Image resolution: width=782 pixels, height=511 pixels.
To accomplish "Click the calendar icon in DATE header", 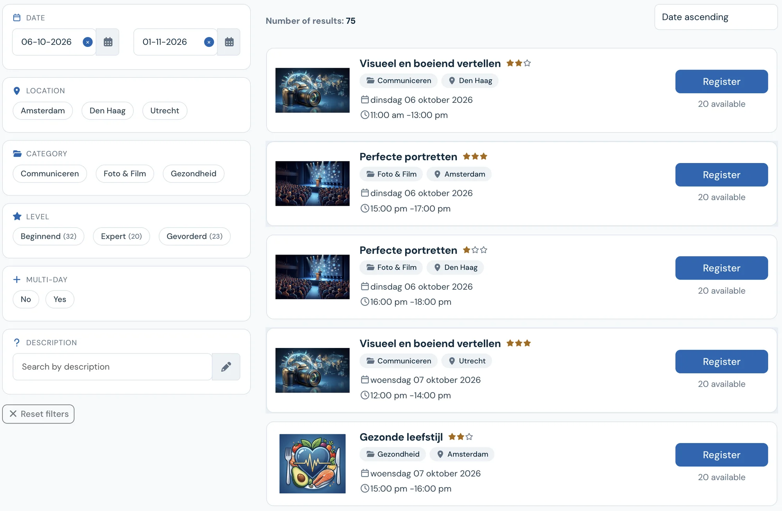I will point(17,18).
